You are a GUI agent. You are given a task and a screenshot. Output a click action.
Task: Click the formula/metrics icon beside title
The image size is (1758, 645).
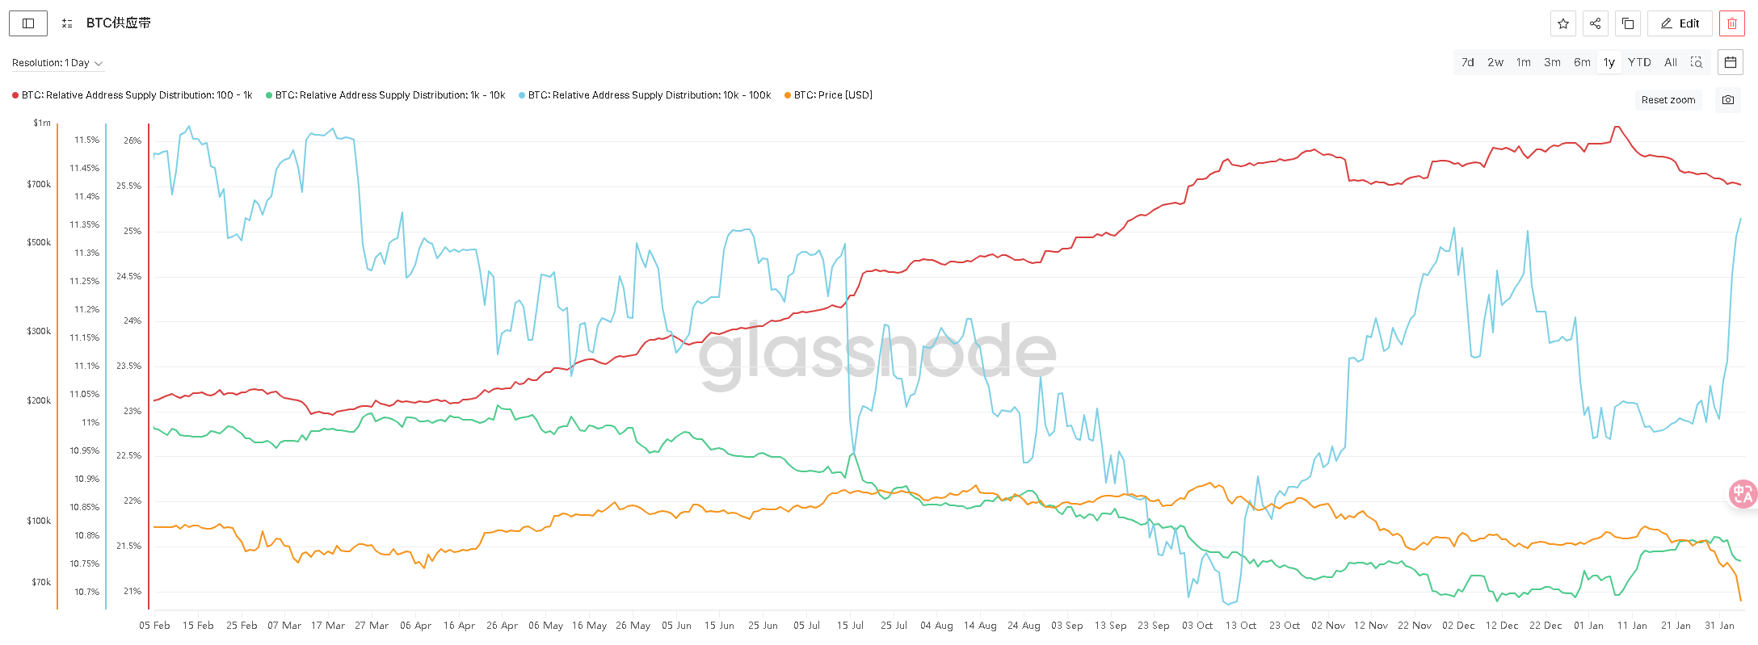[x=67, y=23]
